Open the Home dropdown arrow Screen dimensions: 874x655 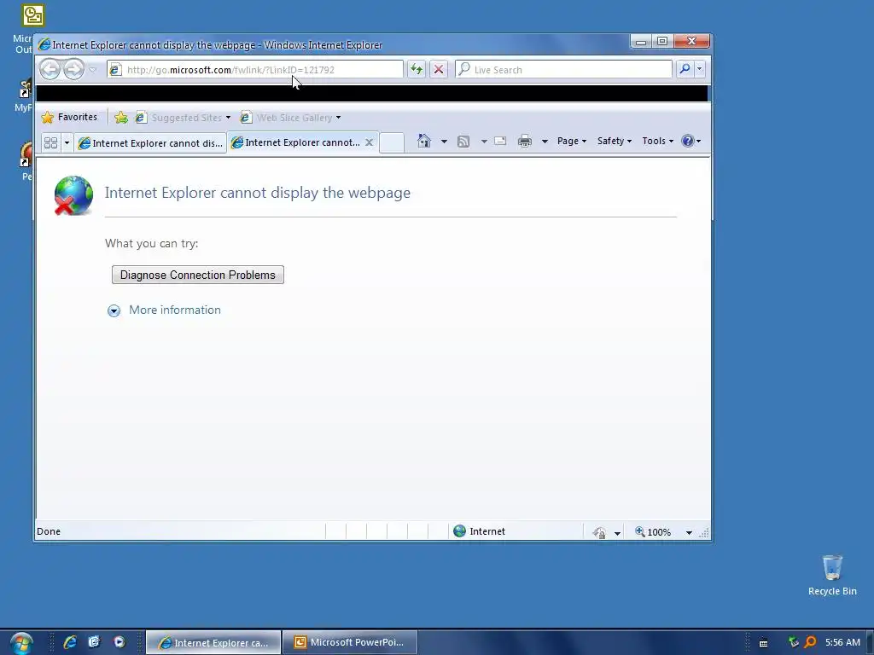click(x=444, y=142)
